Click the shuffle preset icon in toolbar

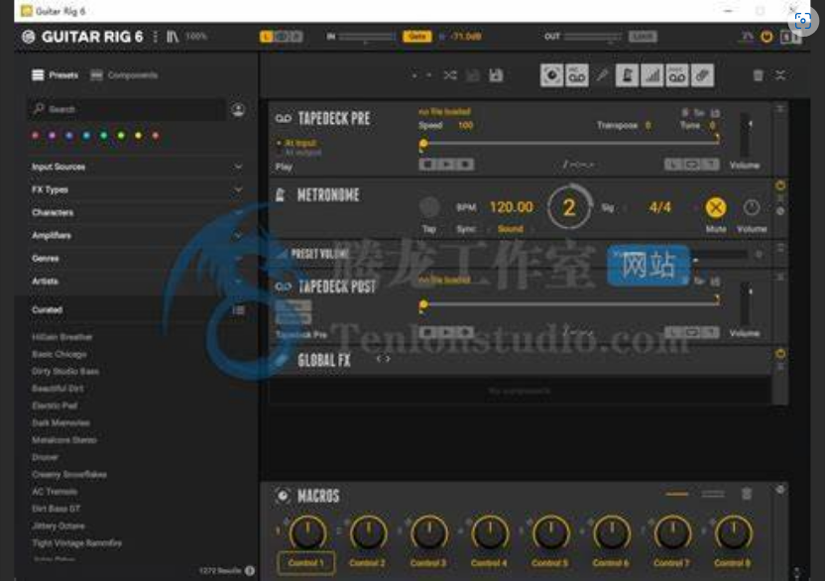point(450,75)
